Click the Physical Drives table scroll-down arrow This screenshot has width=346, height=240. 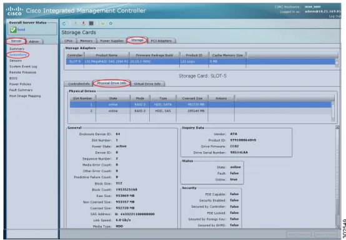(x=333, y=119)
